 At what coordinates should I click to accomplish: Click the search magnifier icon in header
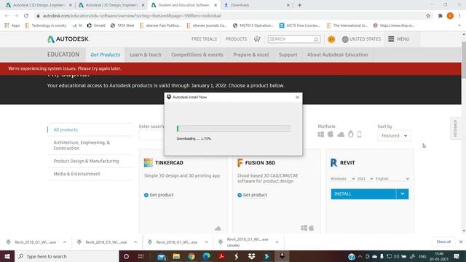click(316, 39)
